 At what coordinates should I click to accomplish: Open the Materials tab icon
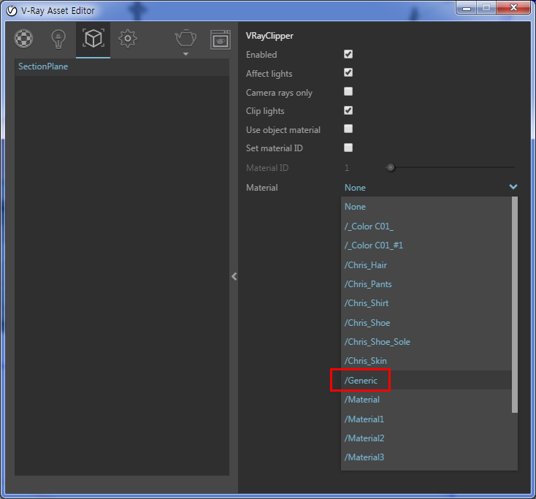coord(23,39)
